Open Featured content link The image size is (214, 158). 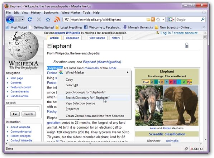pos(21,87)
